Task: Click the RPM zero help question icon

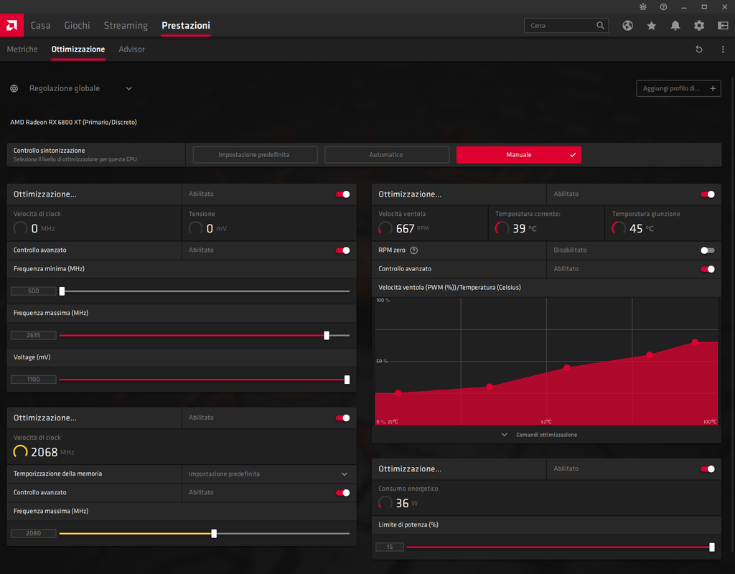Action: tap(414, 250)
